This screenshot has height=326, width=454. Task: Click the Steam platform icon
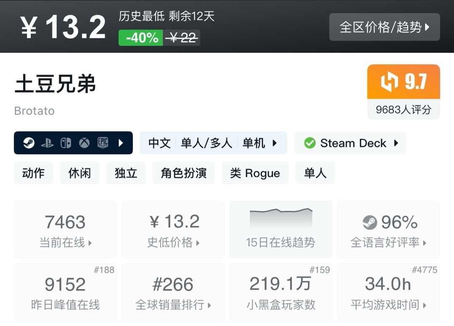29,143
